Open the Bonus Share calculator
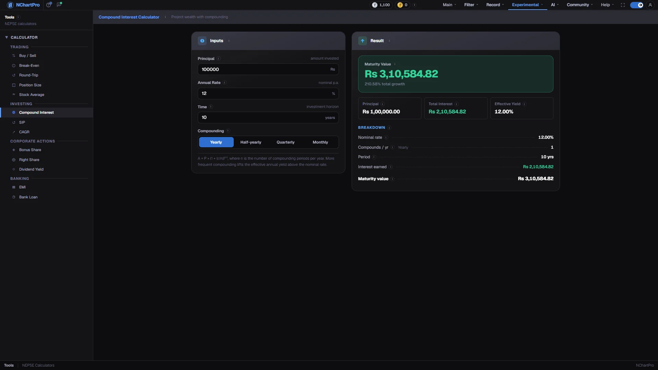Viewport: 658px width, 370px height. 46,150
